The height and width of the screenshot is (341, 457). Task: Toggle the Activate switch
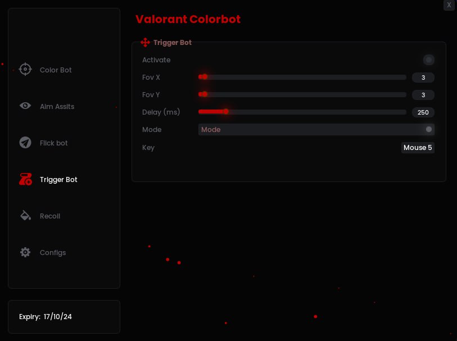pyautogui.click(x=428, y=60)
